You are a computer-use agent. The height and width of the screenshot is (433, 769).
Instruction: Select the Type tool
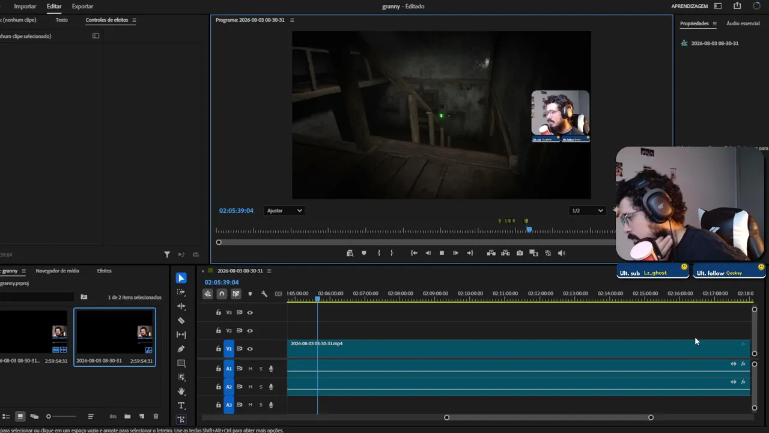pyautogui.click(x=181, y=406)
